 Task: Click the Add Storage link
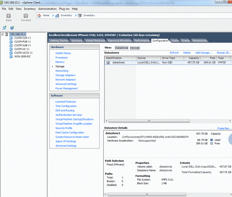(203, 53)
